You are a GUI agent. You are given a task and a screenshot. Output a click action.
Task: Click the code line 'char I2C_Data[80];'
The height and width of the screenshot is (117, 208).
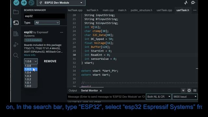99,35
